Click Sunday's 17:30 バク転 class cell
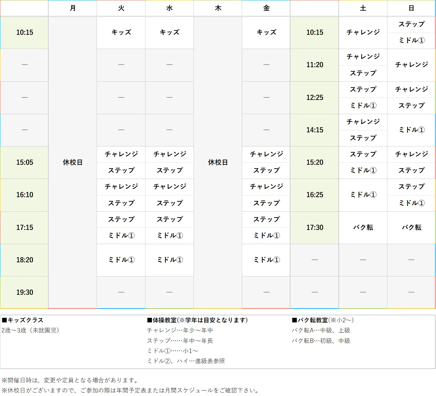This screenshot has height=396, width=436. (x=411, y=228)
